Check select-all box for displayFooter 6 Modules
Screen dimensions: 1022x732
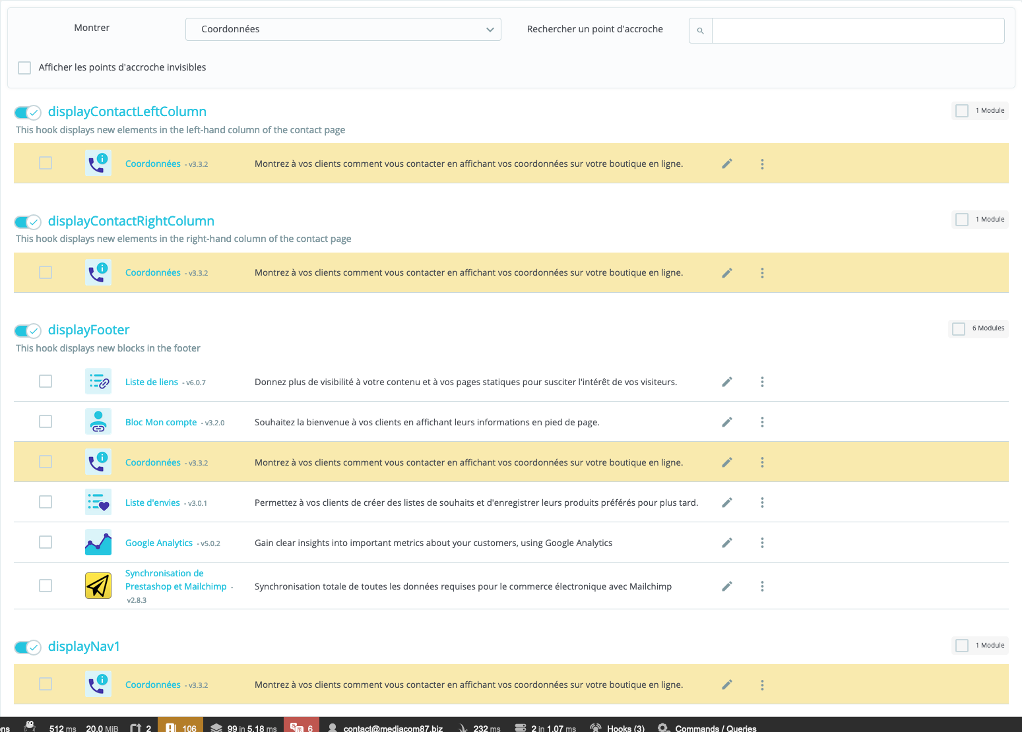tap(959, 328)
